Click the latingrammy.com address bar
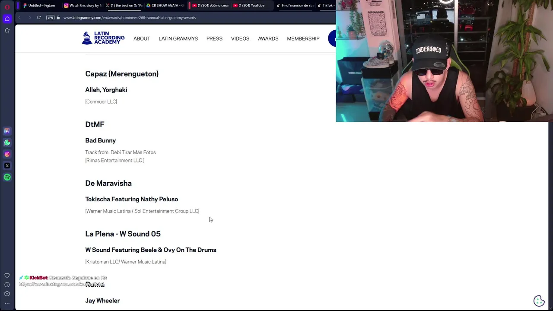The width and height of the screenshot is (553, 311). tap(130, 18)
